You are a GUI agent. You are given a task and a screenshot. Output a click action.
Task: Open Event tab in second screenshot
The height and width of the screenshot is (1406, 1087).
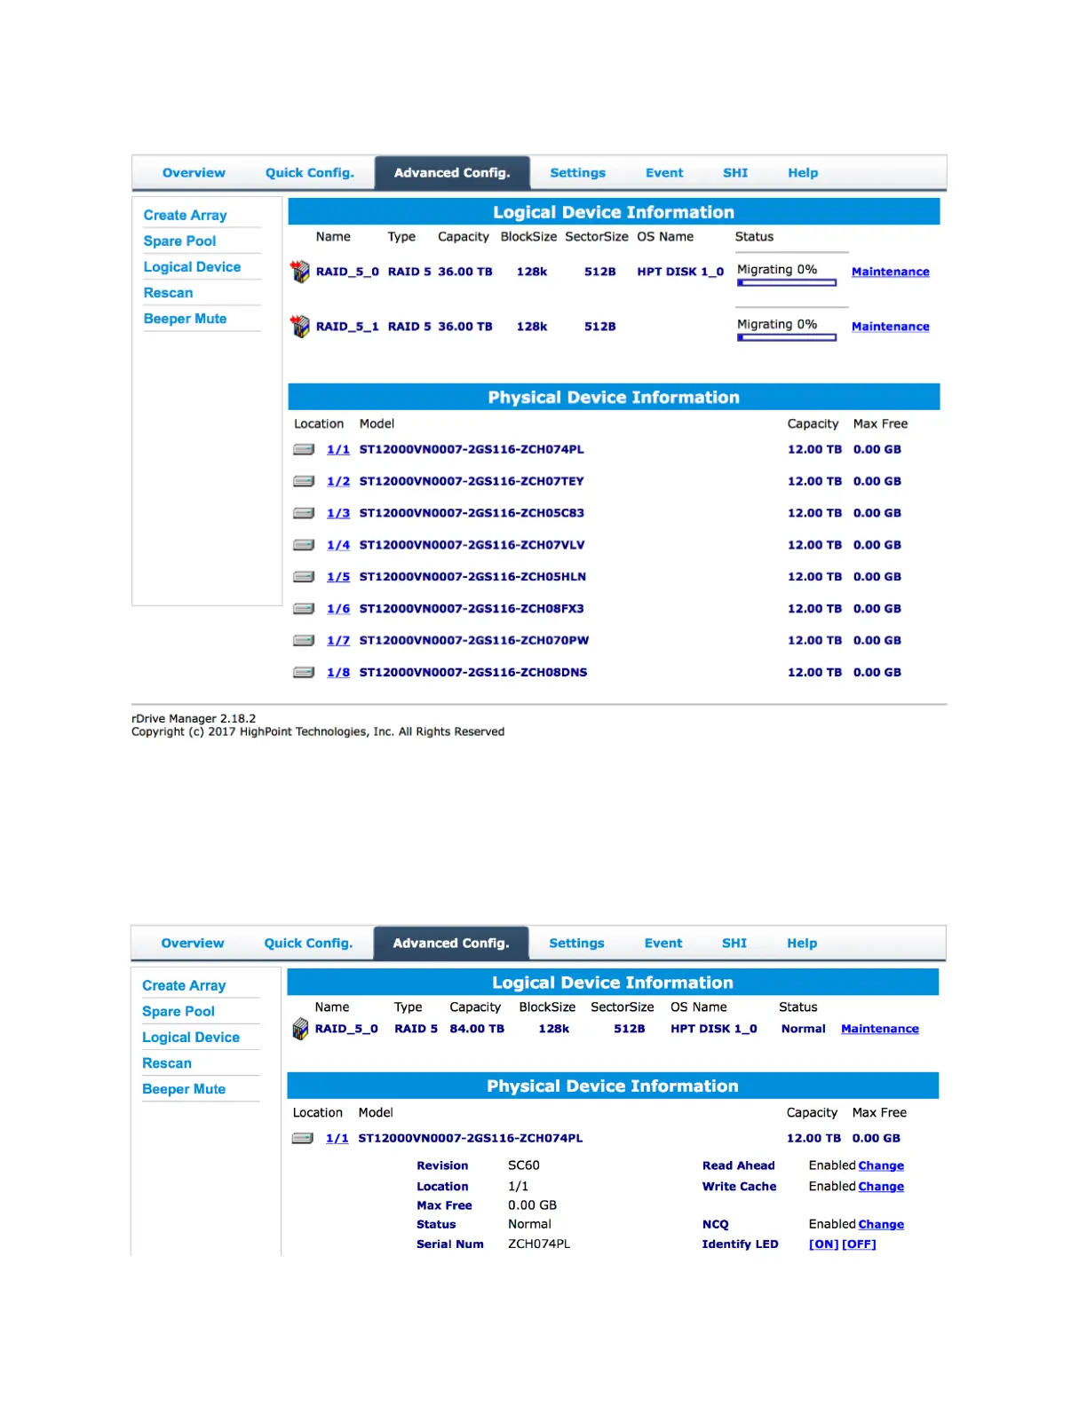(x=663, y=944)
